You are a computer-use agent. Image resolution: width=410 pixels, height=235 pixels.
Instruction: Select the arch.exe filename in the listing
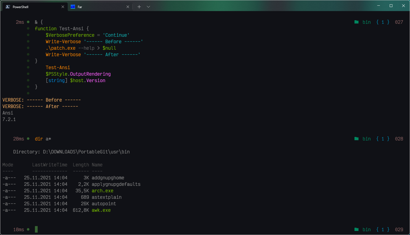click(102, 190)
